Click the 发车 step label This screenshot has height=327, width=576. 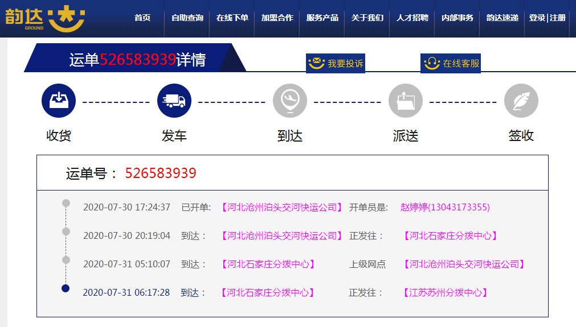(x=174, y=136)
